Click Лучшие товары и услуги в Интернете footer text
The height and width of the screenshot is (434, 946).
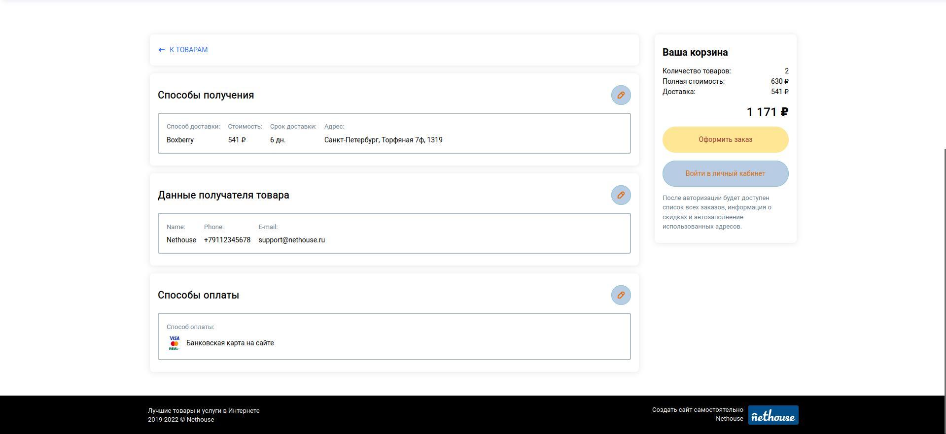point(204,410)
